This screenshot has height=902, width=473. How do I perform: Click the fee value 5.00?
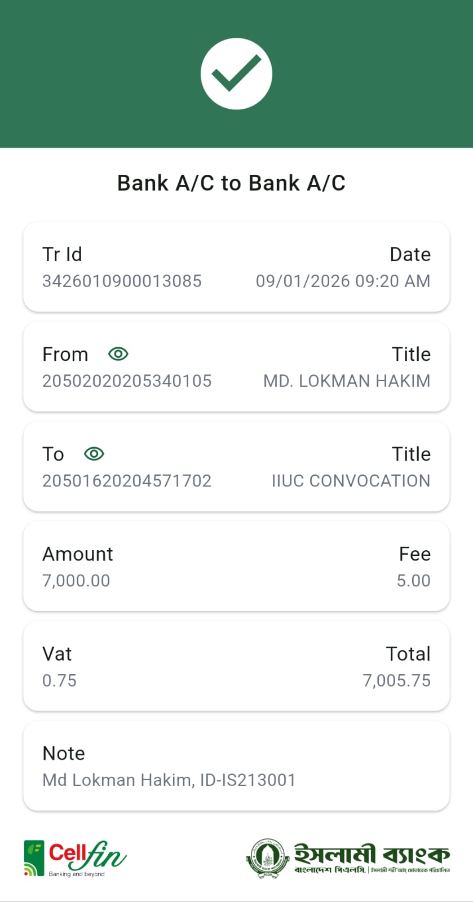click(x=413, y=581)
